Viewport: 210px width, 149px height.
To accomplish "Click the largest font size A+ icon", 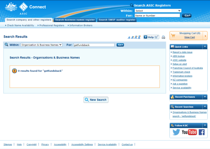I will 139,37.
